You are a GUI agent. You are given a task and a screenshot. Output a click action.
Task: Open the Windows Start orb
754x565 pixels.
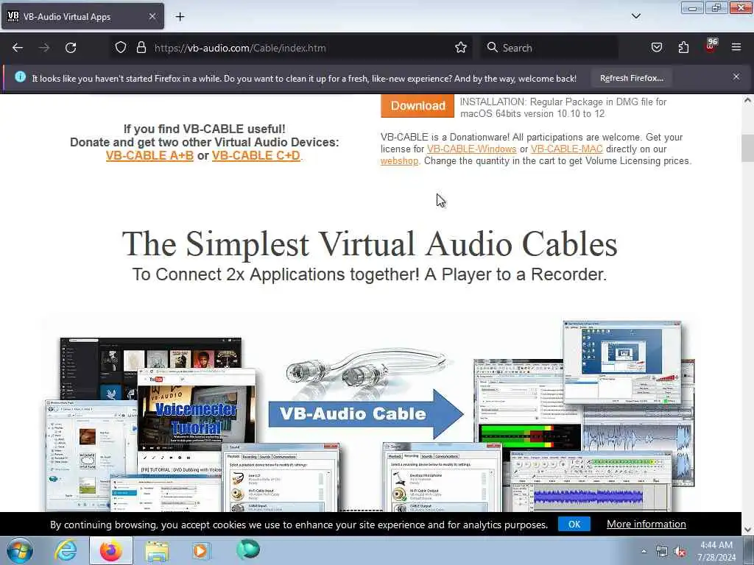click(20, 550)
